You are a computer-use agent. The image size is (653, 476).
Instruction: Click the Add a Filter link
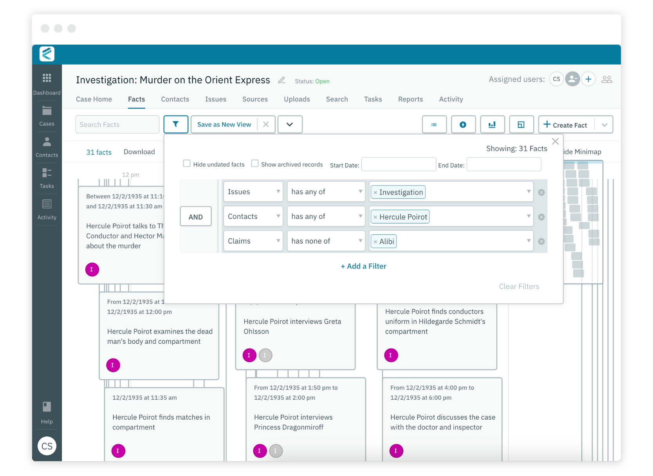(x=363, y=266)
